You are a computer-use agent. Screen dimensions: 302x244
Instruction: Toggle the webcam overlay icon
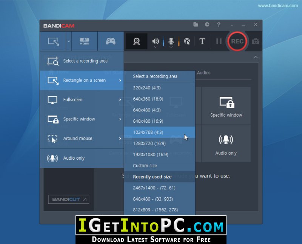point(137,41)
